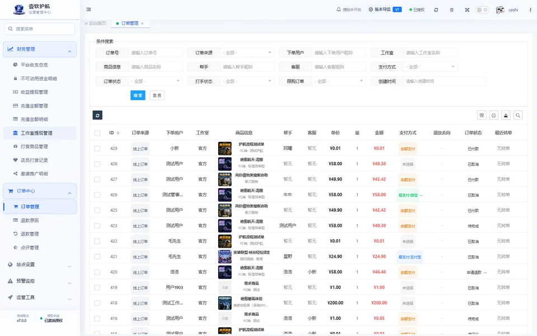Collapse the 订单中心 sidebar group
The width and height of the screenshot is (537, 336).
tap(40, 192)
